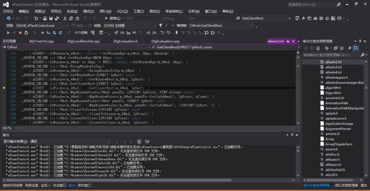The width and height of the screenshot is (370, 191).
Task: Close the afxwin2.inl tab
Action: pos(293,41)
